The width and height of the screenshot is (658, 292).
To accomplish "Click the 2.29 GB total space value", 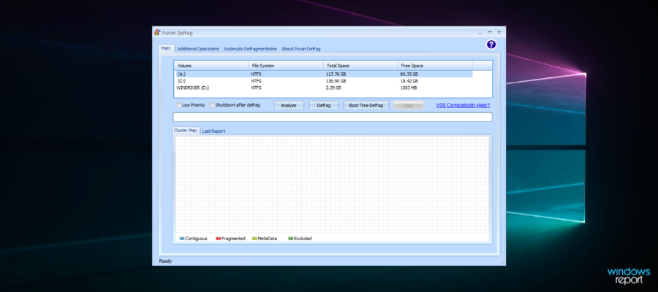I will [x=333, y=88].
